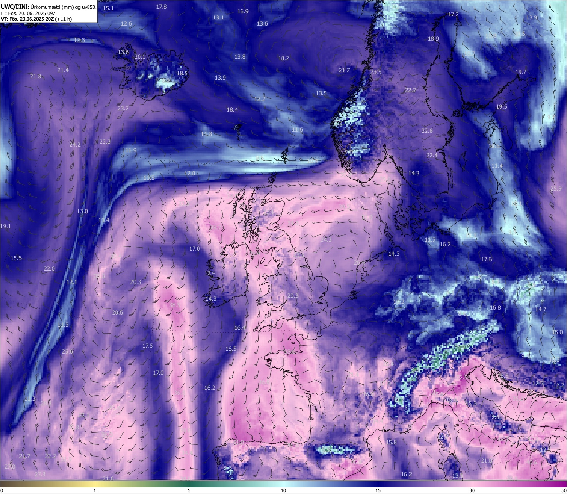Click the 23.7 value label
This screenshot has width=567, height=494.
click(x=123, y=108)
